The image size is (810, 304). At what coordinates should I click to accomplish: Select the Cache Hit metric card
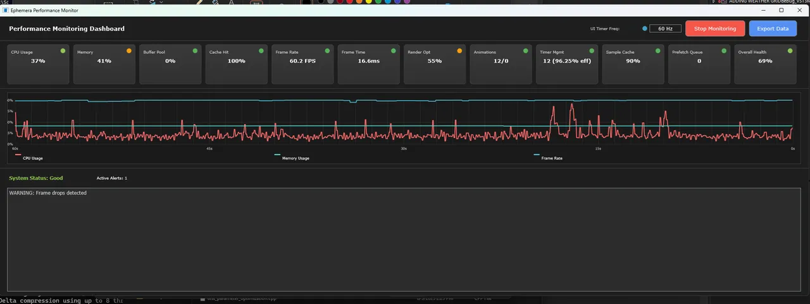point(236,64)
